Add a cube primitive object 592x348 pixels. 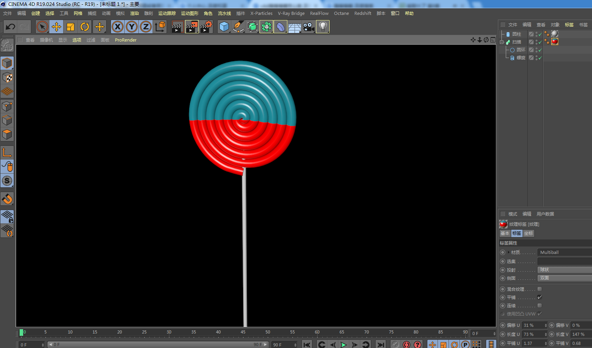[224, 27]
